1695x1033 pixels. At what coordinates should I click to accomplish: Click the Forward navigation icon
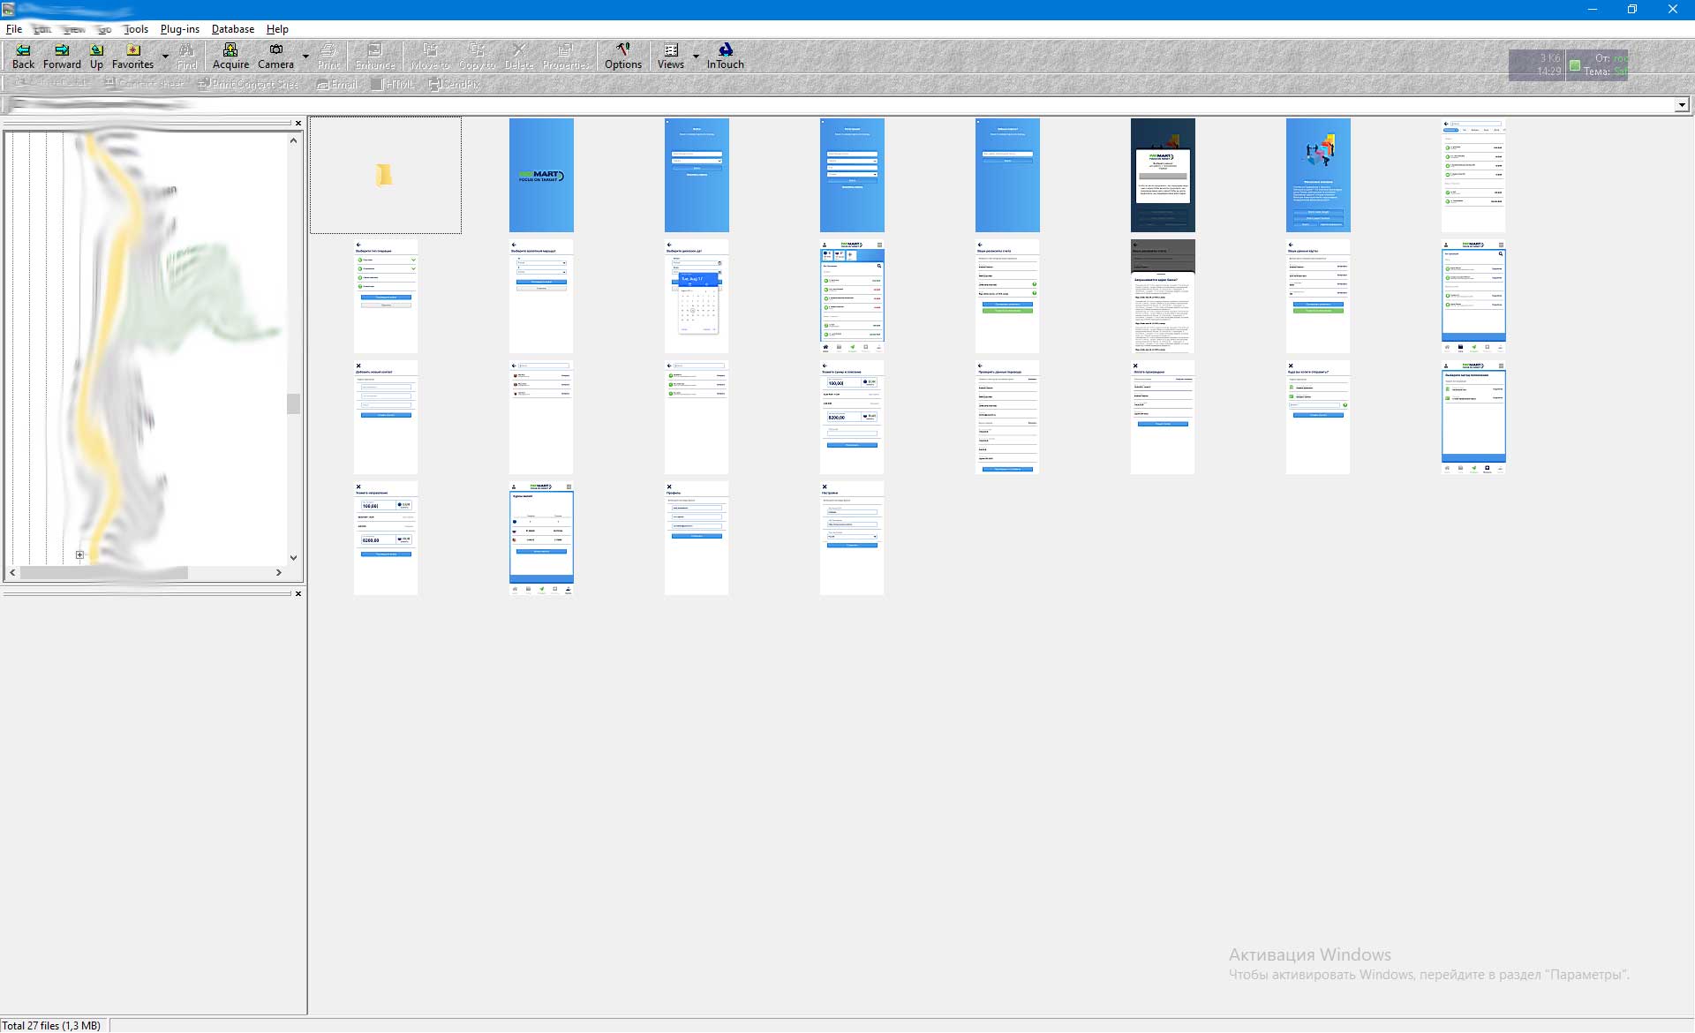point(62,56)
